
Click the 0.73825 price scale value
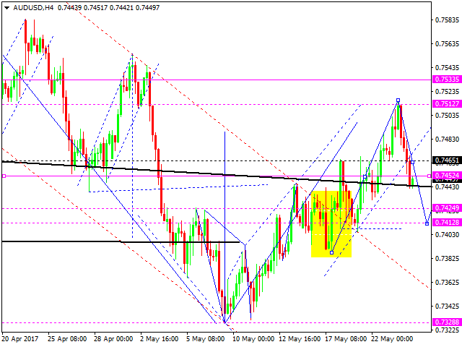tap(447, 259)
